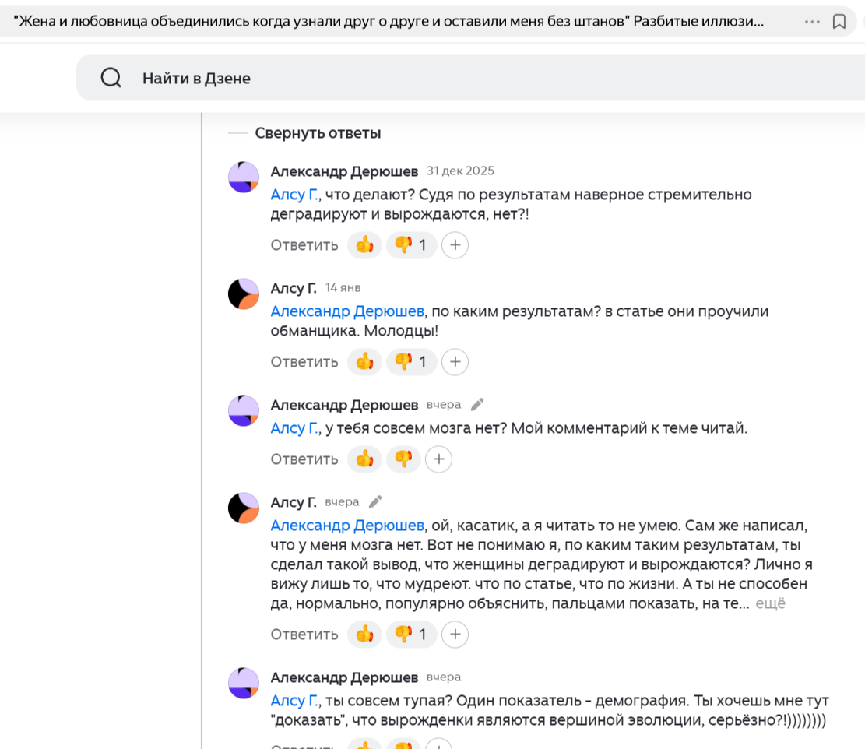Open the three-dot menu in the browser tab

pos(812,22)
